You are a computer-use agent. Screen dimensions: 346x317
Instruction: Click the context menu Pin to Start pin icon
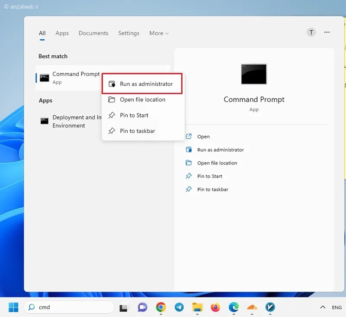pyautogui.click(x=112, y=115)
